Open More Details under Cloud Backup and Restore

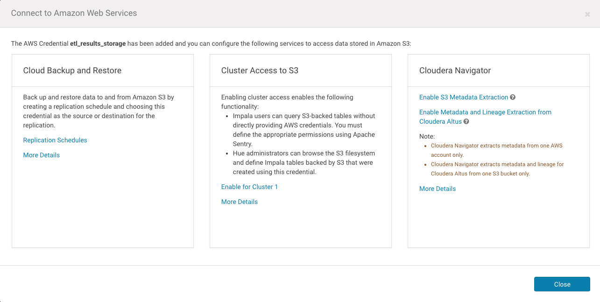pos(42,155)
